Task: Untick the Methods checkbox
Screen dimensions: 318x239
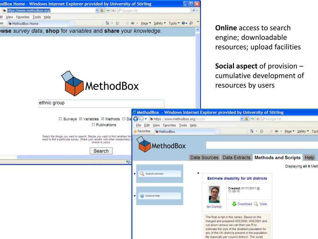Action: pyautogui.click(x=102, y=119)
